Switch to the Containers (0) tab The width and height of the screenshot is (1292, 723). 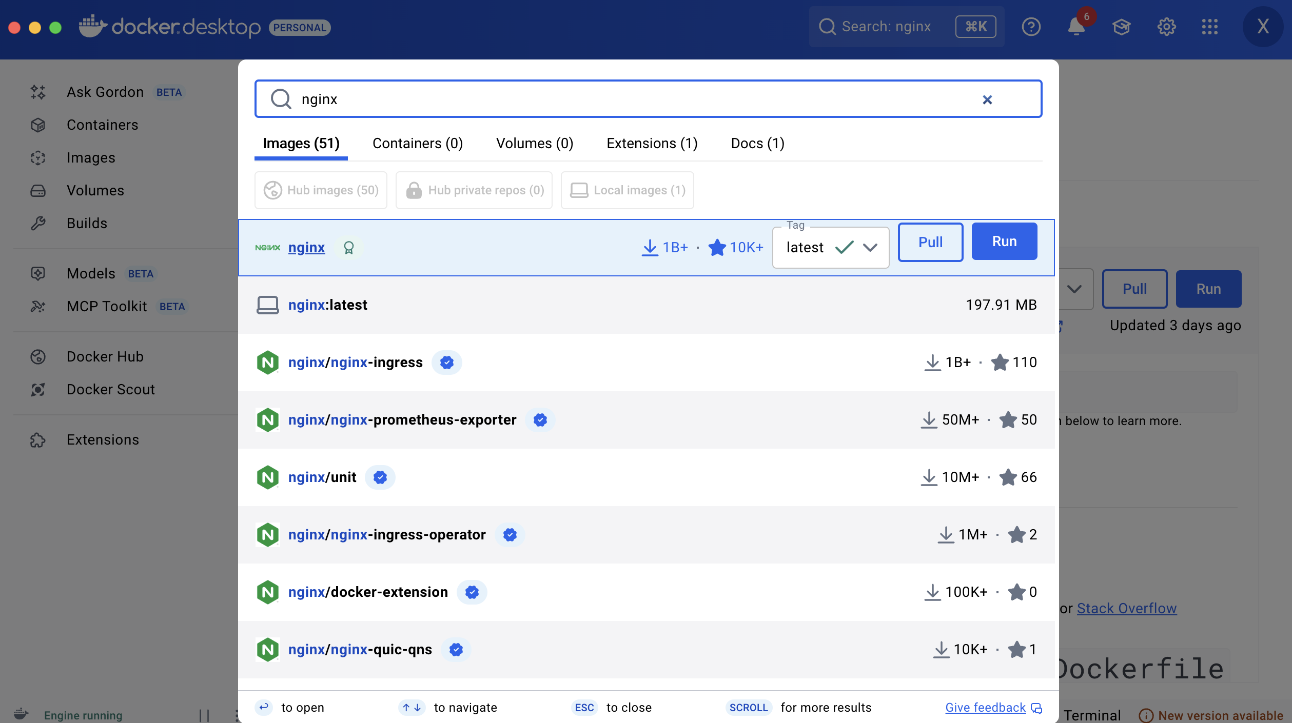point(418,144)
